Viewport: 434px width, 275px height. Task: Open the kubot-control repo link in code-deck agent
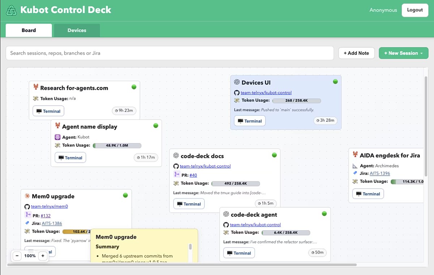click(x=255, y=225)
